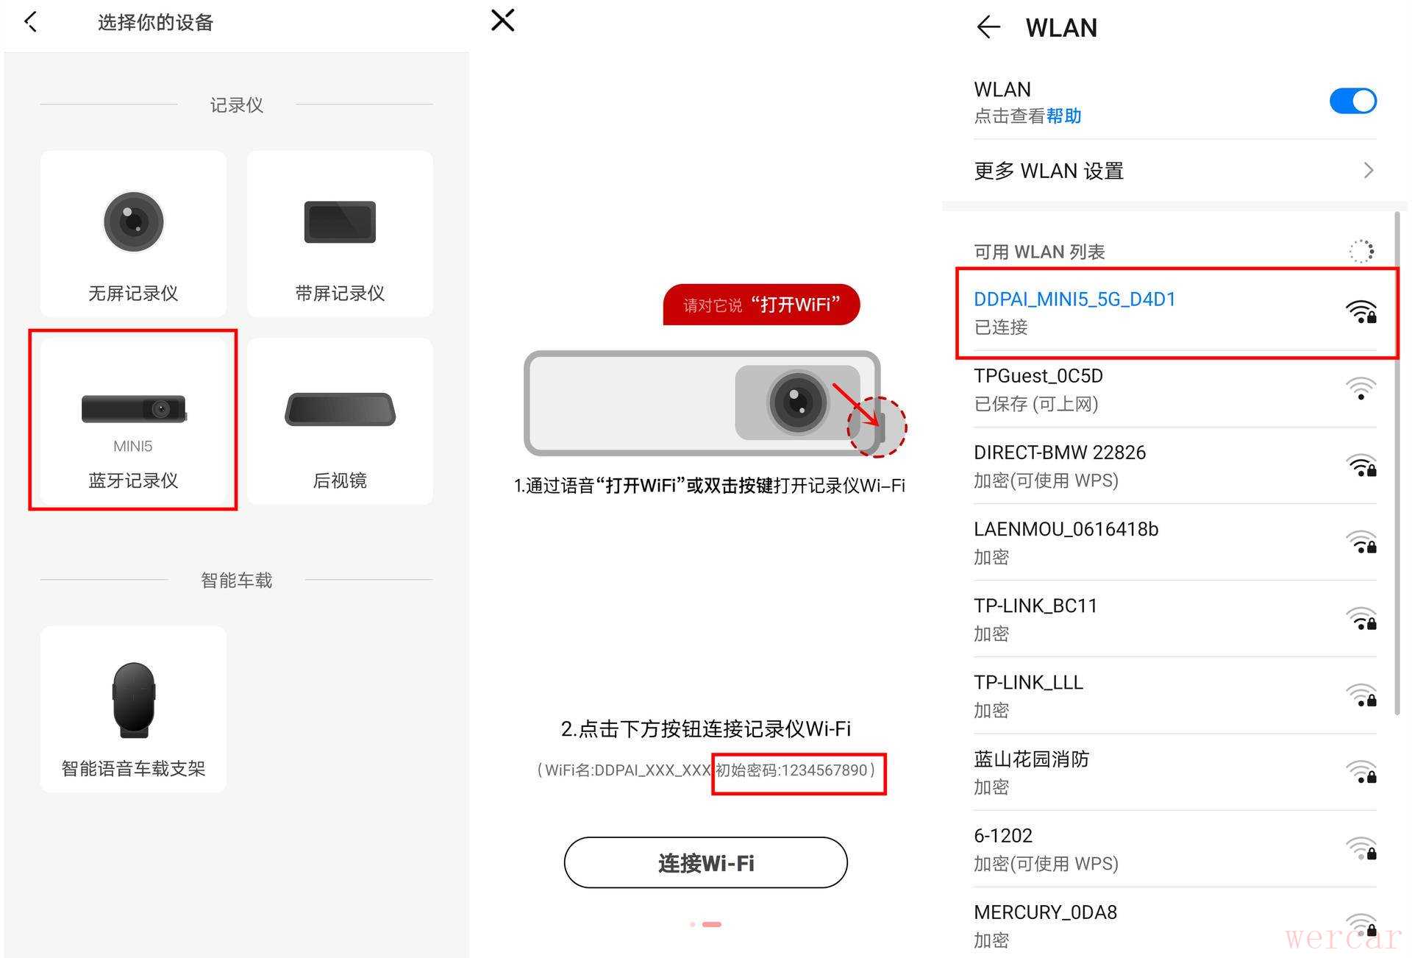Go back from device selection screen
Image resolution: width=1412 pixels, height=958 pixels.
pyautogui.click(x=31, y=22)
